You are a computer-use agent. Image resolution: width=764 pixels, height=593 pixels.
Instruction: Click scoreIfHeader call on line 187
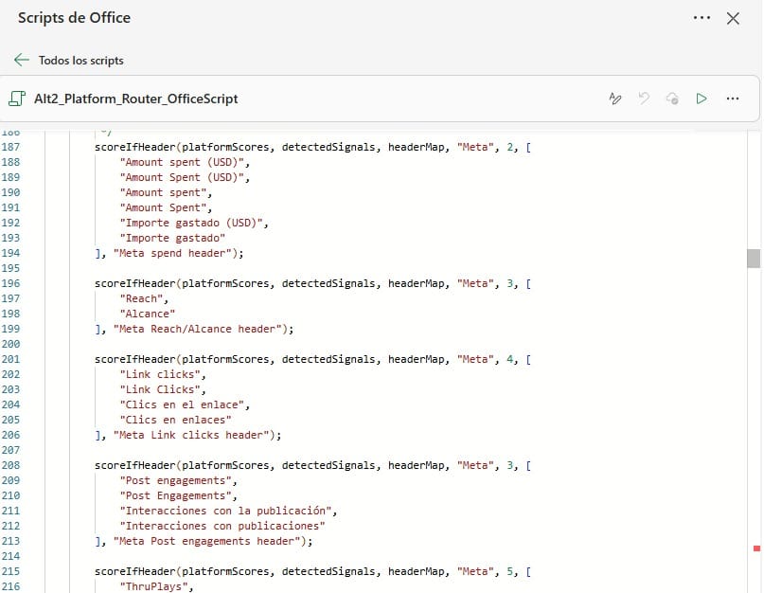135,147
